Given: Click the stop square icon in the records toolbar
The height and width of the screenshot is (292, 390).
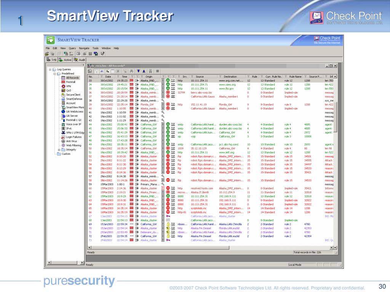Looking at the screenshot, I should (x=157, y=71).
